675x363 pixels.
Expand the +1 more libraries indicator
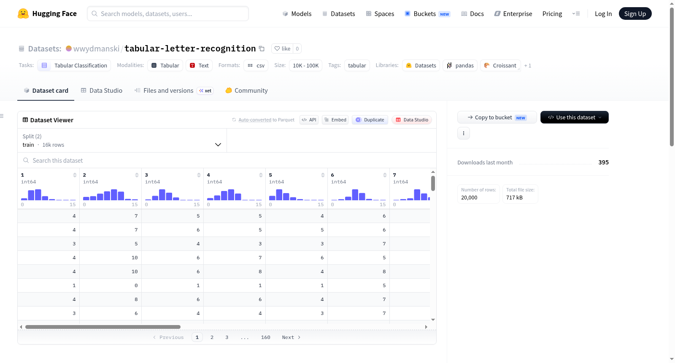pos(527,65)
